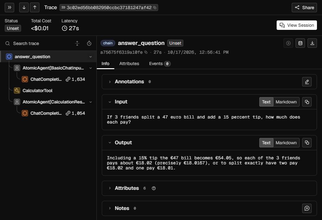This screenshot has width=322, height=220.
Task: Click the Unset status badge under Status
Action: tap(13, 29)
